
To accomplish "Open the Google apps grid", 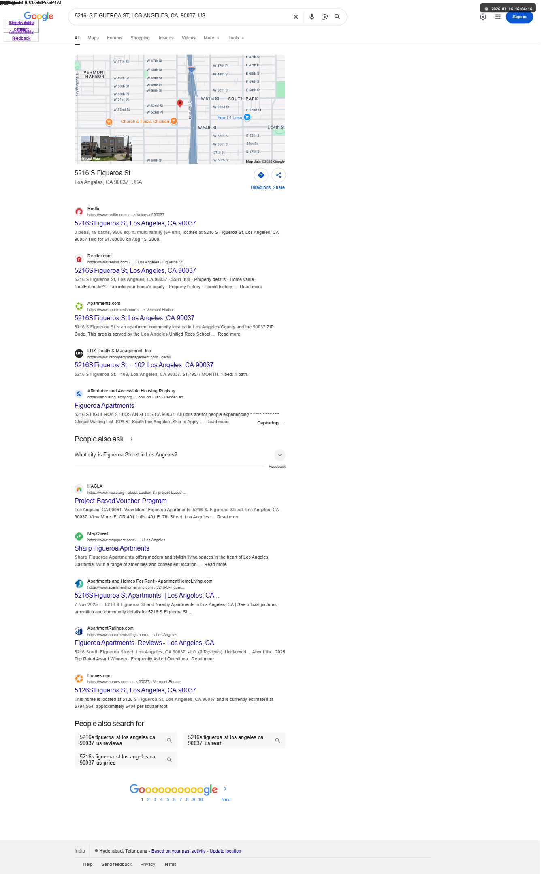I will coord(498,17).
